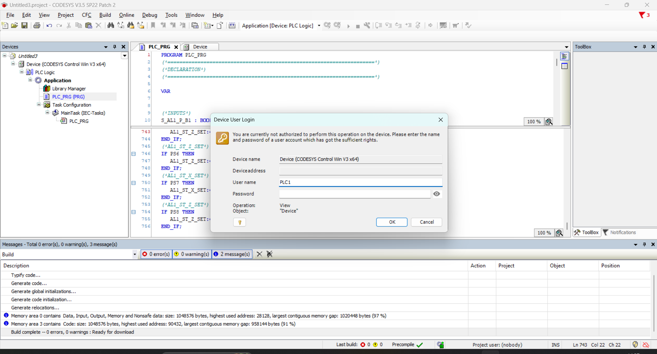
Task: Open the Build message category dropdown
Action: pos(134,254)
